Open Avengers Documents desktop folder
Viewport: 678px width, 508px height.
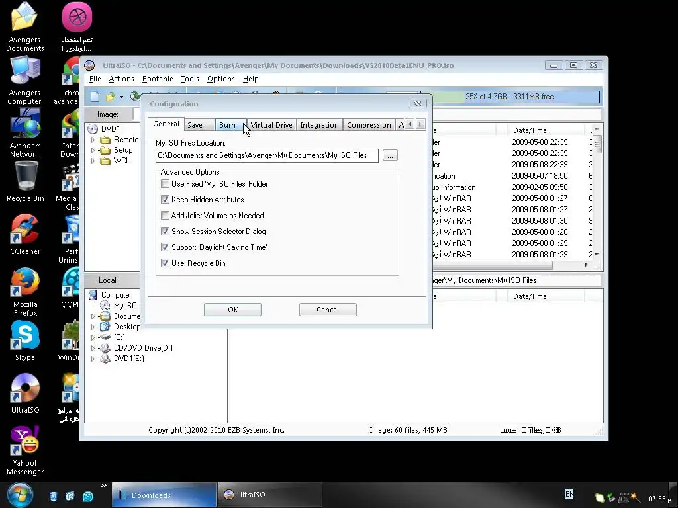coord(24,26)
